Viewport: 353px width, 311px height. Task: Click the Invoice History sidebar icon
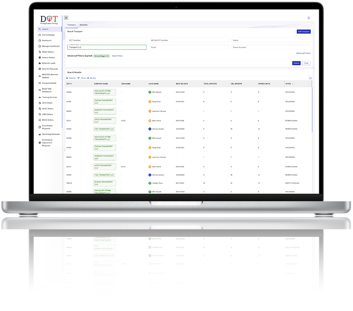pos(40,57)
